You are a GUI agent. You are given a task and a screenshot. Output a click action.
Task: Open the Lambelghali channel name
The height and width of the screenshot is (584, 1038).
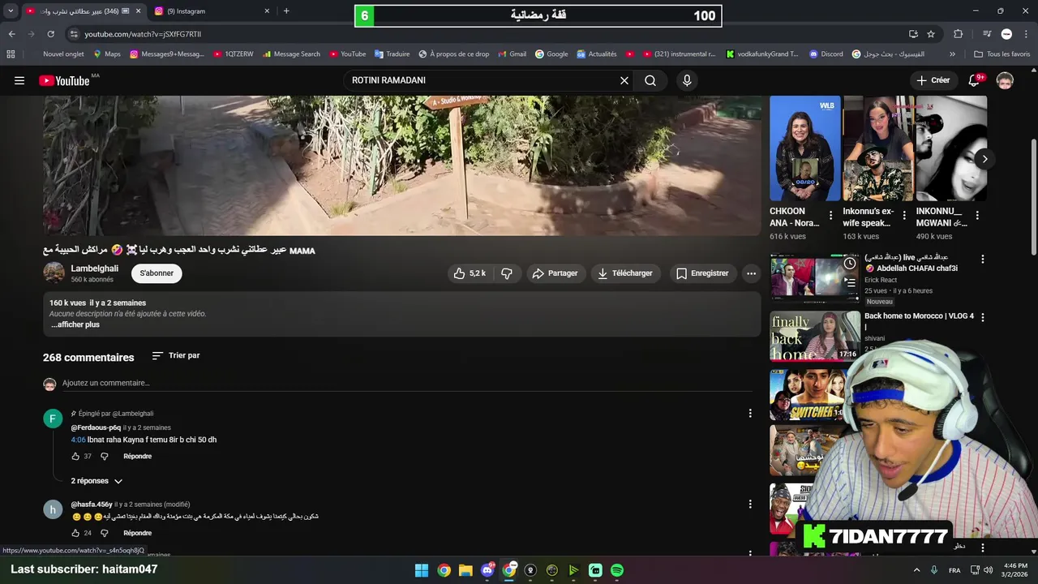coord(94,268)
